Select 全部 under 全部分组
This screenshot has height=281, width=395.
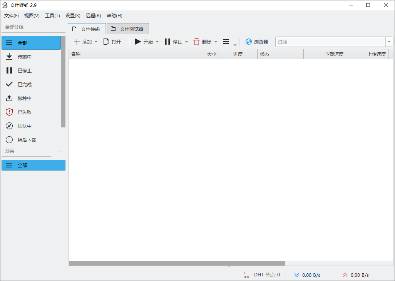click(x=31, y=43)
